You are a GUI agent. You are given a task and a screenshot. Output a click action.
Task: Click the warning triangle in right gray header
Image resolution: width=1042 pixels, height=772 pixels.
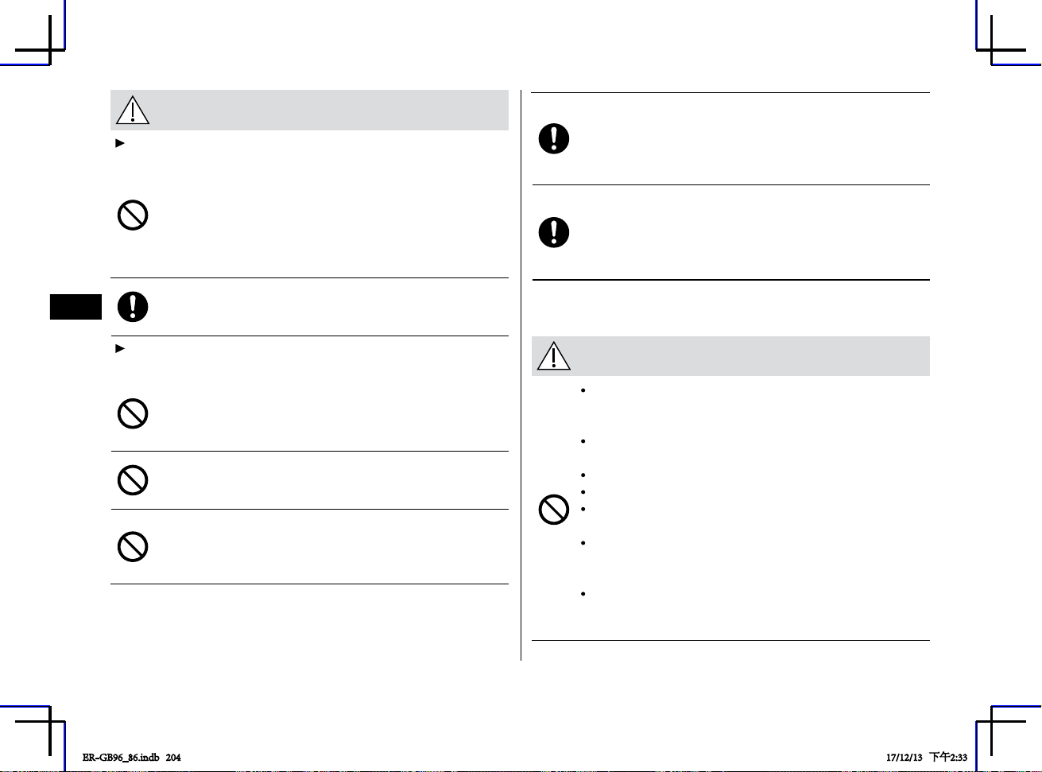pyautogui.click(x=554, y=356)
